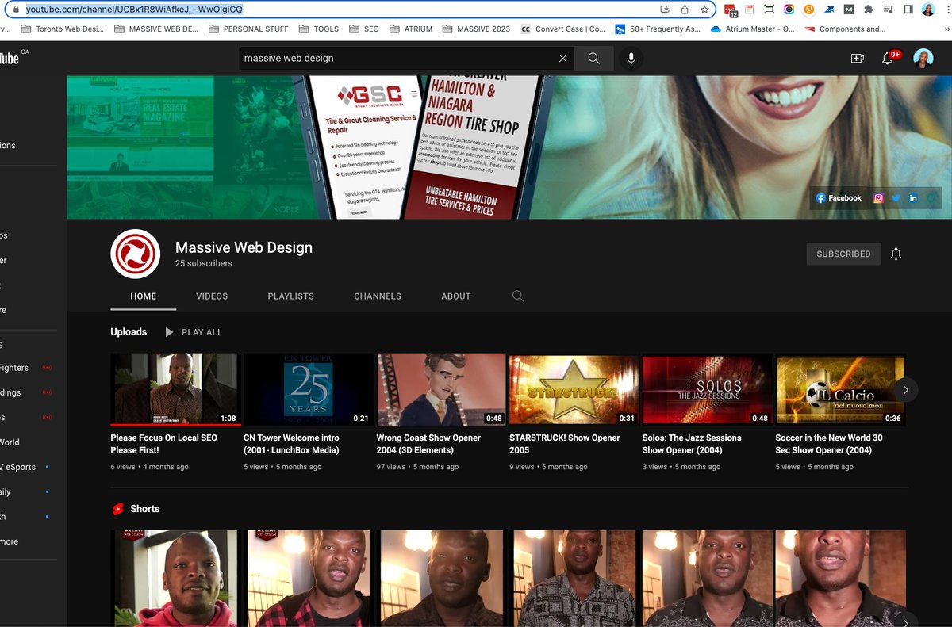Click the install/download icon in the address bar

(x=665, y=10)
